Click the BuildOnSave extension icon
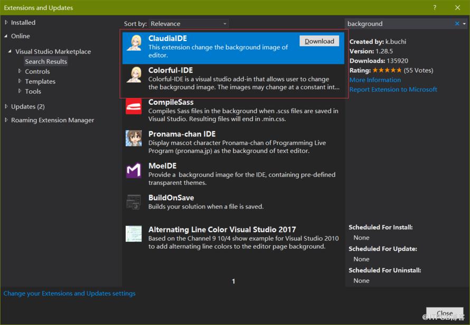The width and height of the screenshot is (470, 325). [134, 202]
